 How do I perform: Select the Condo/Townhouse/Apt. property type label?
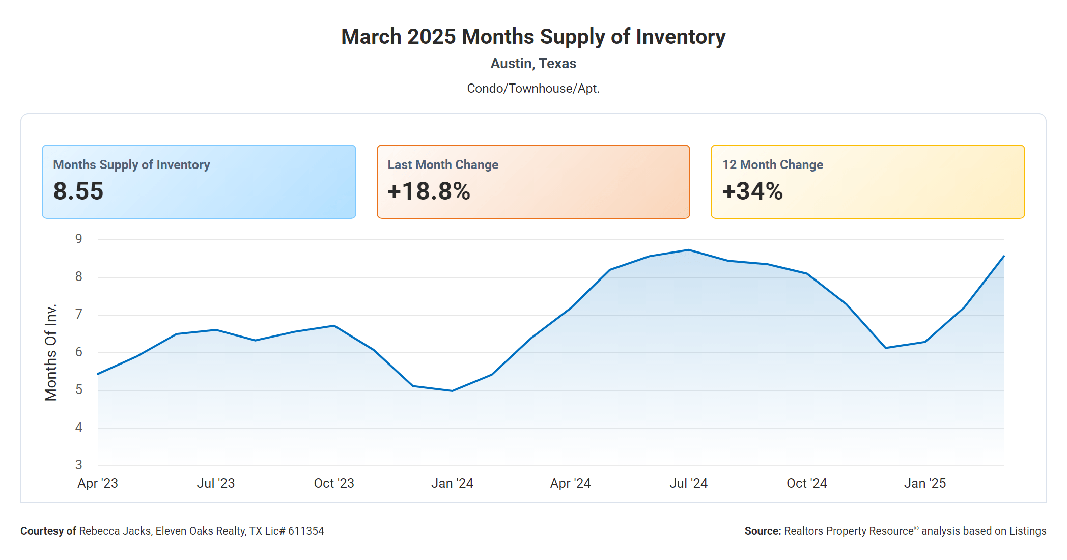pyautogui.click(x=533, y=89)
